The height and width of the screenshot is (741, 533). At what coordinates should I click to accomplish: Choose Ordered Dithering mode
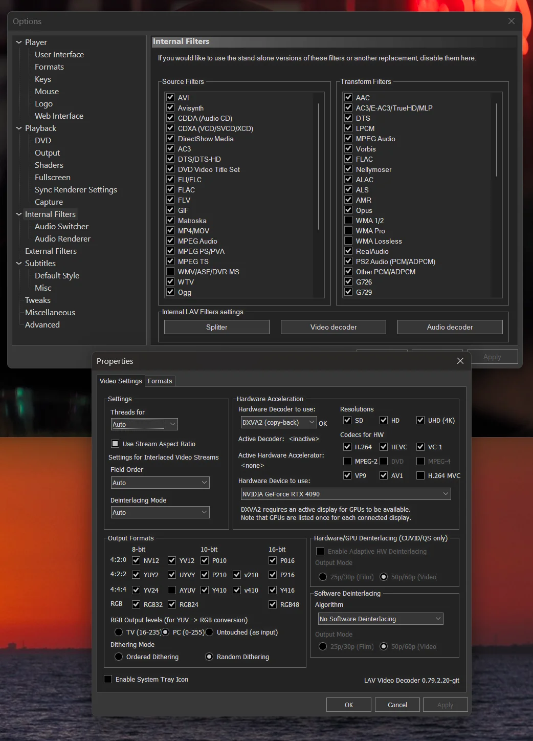pyautogui.click(x=119, y=657)
